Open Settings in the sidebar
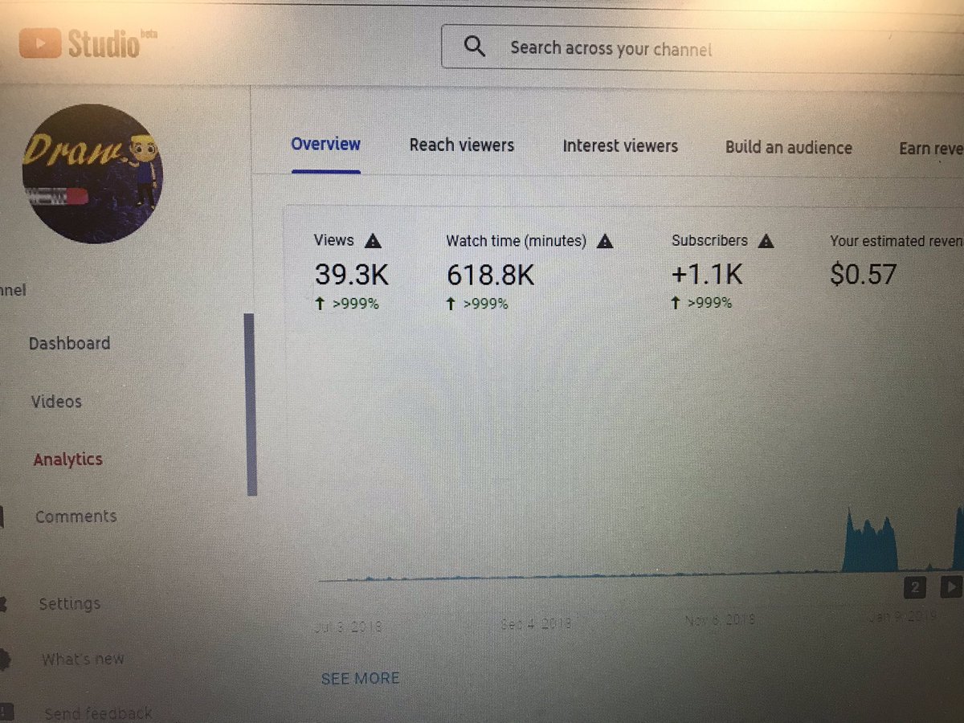 pos(69,603)
